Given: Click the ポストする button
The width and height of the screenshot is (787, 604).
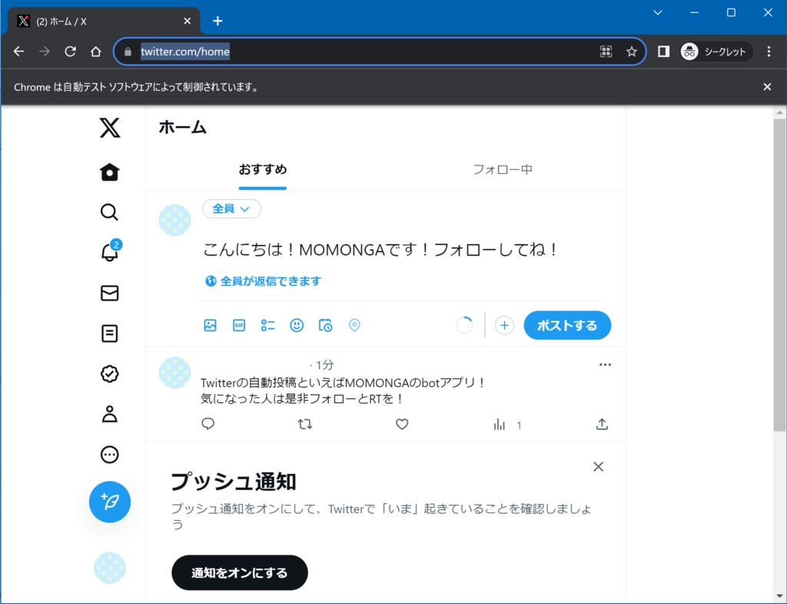Looking at the screenshot, I should [x=567, y=325].
